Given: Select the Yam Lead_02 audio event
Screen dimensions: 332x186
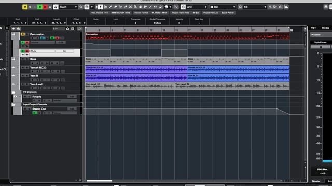Looking at the screenshot, I should (x=232, y=86).
